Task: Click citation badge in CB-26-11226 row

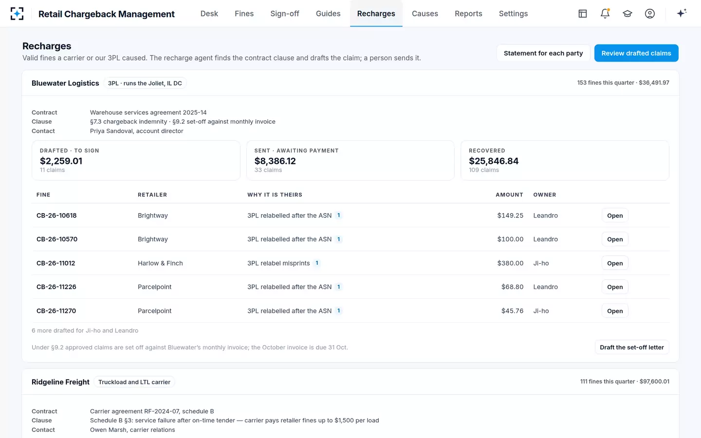Action: 339,287
